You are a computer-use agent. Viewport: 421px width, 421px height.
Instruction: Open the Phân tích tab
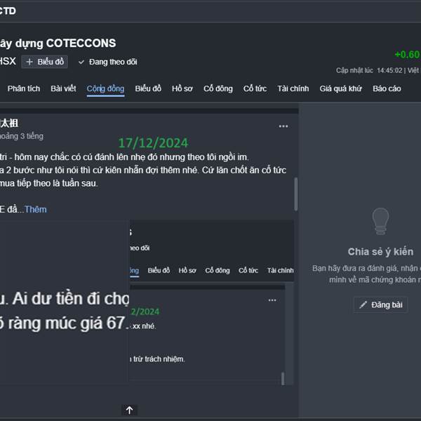[x=24, y=88]
